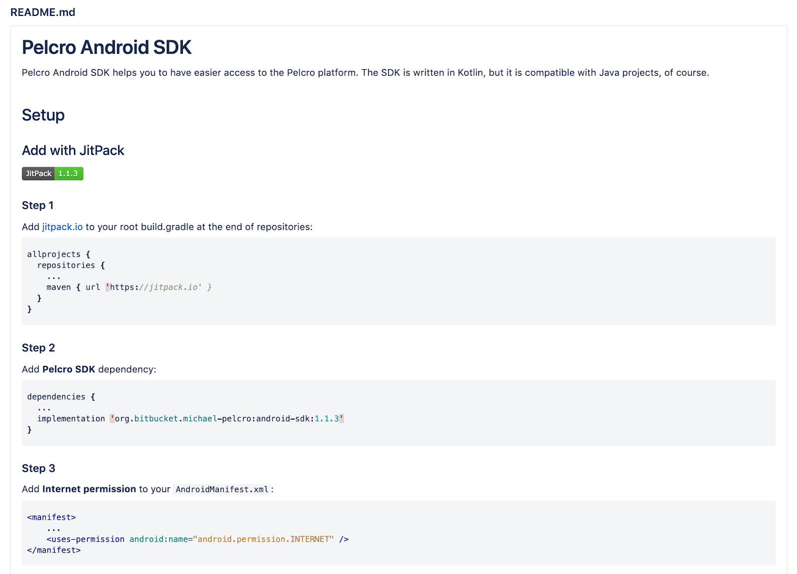Click the Pelcro Android SDK heading
Viewport: 797px width, 574px height.
107,48
